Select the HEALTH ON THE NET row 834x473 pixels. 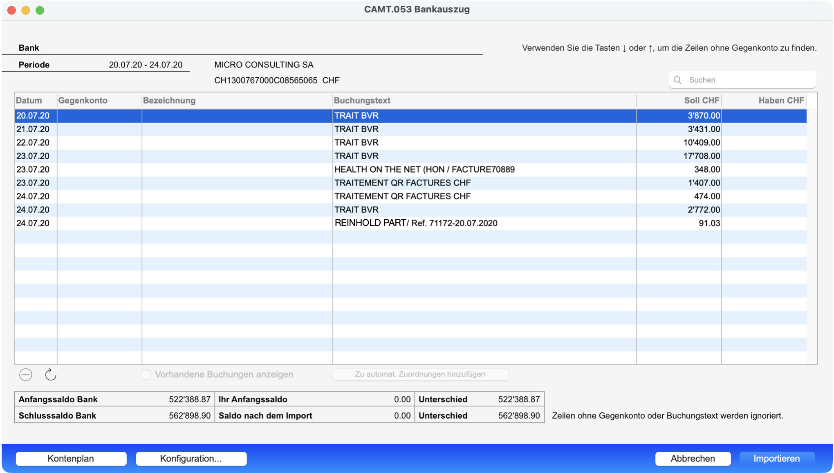(x=424, y=169)
